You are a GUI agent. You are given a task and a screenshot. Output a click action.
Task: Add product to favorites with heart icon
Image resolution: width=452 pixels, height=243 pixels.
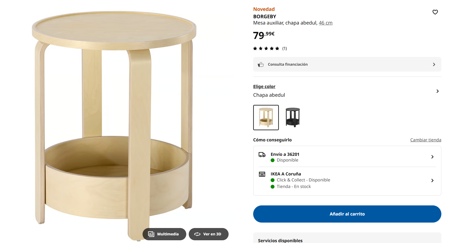point(435,12)
